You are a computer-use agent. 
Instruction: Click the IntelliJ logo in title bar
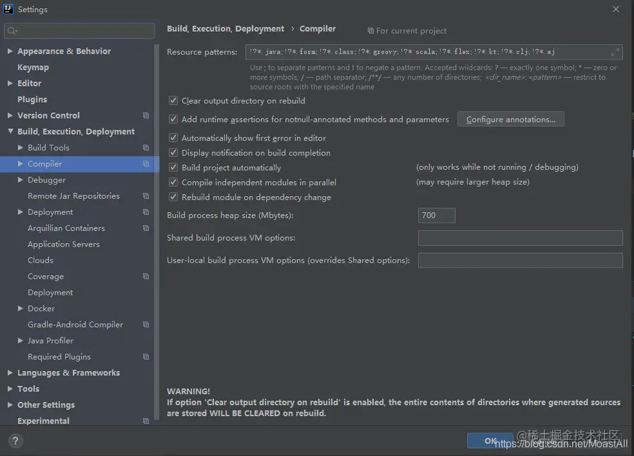[8, 9]
